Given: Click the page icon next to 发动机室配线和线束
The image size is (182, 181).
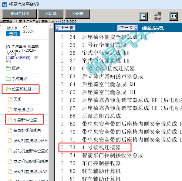Looking at the screenshot, I should pyautogui.click(x=10, y=161).
